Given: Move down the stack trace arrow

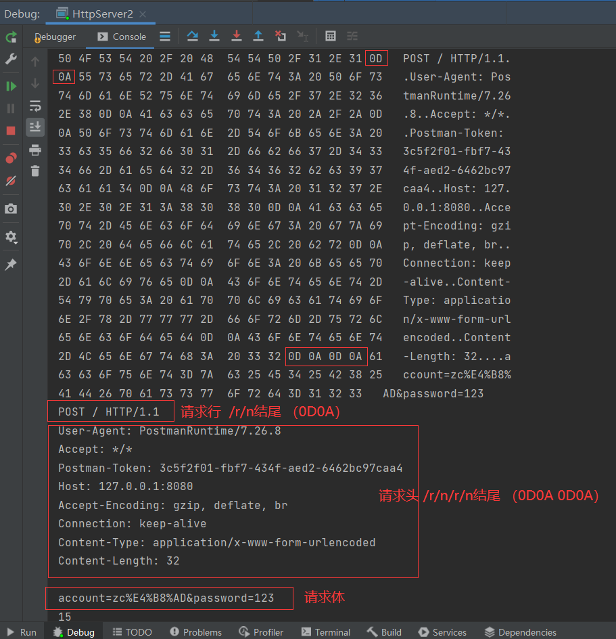Looking at the screenshot, I should pyautogui.click(x=35, y=83).
